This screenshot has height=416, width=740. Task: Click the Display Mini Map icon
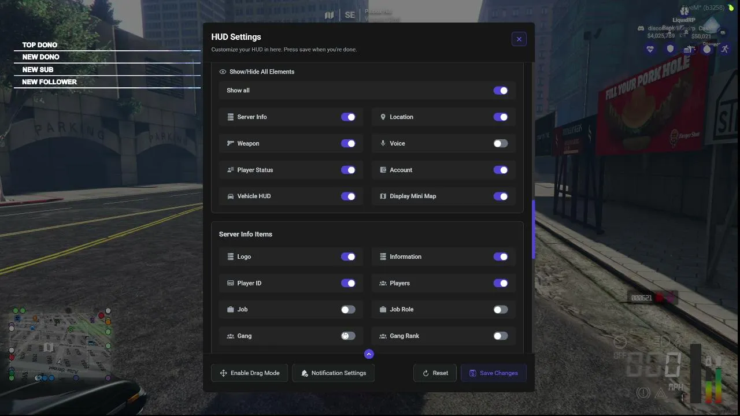pos(383,196)
